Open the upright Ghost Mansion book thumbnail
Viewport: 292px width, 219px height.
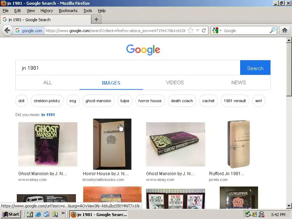tap(48, 144)
